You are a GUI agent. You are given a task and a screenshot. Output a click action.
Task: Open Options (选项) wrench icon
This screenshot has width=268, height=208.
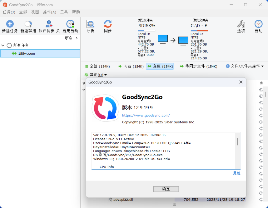[241, 24]
